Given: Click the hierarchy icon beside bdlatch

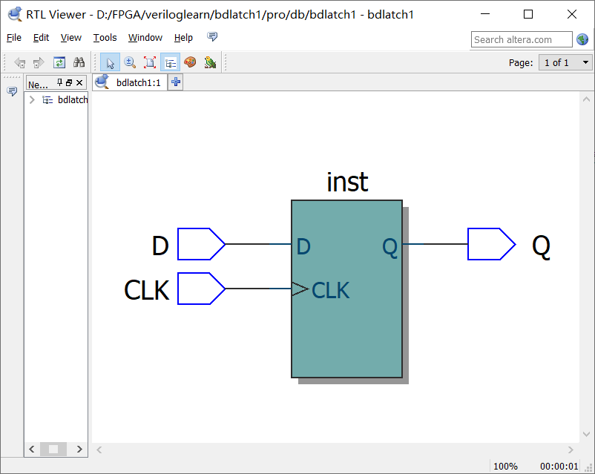Looking at the screenshot, I should pyautogui.click(x=47, y=100).
